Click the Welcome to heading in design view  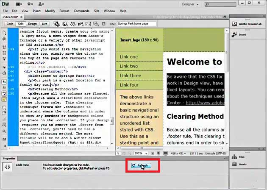pyautogui.click(x=194, y=61)
